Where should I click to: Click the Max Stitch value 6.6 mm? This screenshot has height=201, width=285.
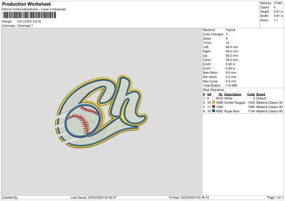pyautogui.click(x=231, y=73)
